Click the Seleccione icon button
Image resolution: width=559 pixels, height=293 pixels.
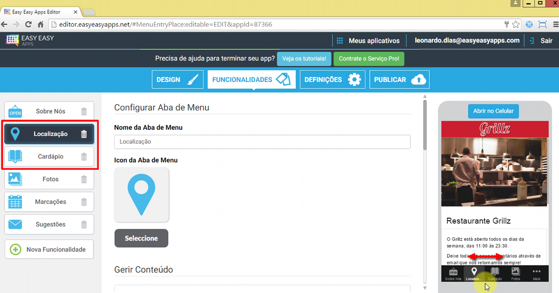[x=141, y=238]
